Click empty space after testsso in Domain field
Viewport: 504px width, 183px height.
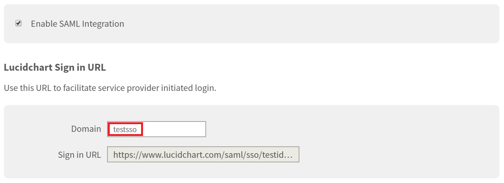tap(174, 129)
